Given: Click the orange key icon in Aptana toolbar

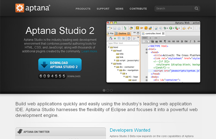Looking at the screenshot, I should coord(142,28).
